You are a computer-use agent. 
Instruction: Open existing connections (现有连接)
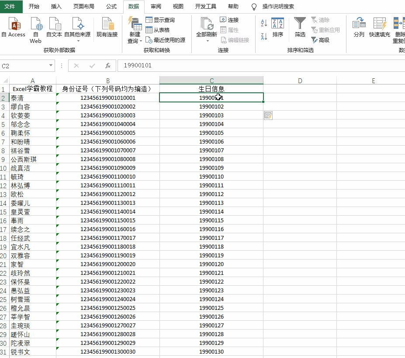pos(107,27)
